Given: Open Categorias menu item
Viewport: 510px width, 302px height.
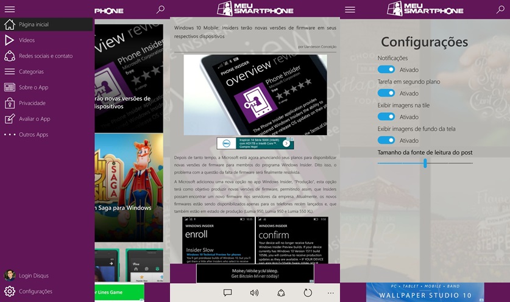Looking at the screenshot, I should click(47, 71).
